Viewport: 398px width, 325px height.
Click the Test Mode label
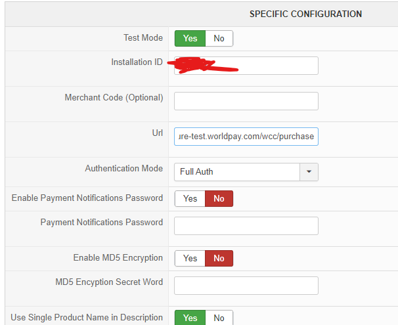(143, 38)
